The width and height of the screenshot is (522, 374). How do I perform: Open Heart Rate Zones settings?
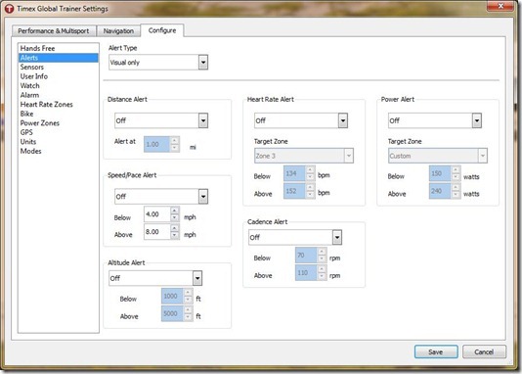pyautogui.click(x=59, y=105)
